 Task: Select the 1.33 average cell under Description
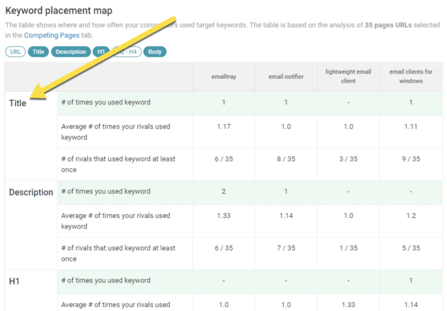coord(223,215)
